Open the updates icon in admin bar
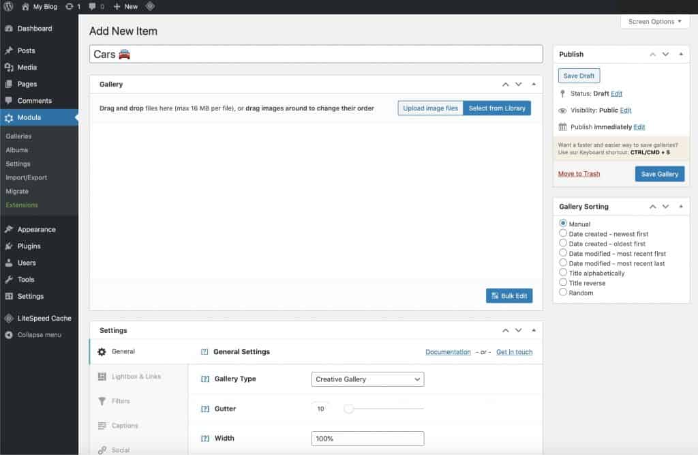Screen dimensions: 698x455 coord(70,6)
